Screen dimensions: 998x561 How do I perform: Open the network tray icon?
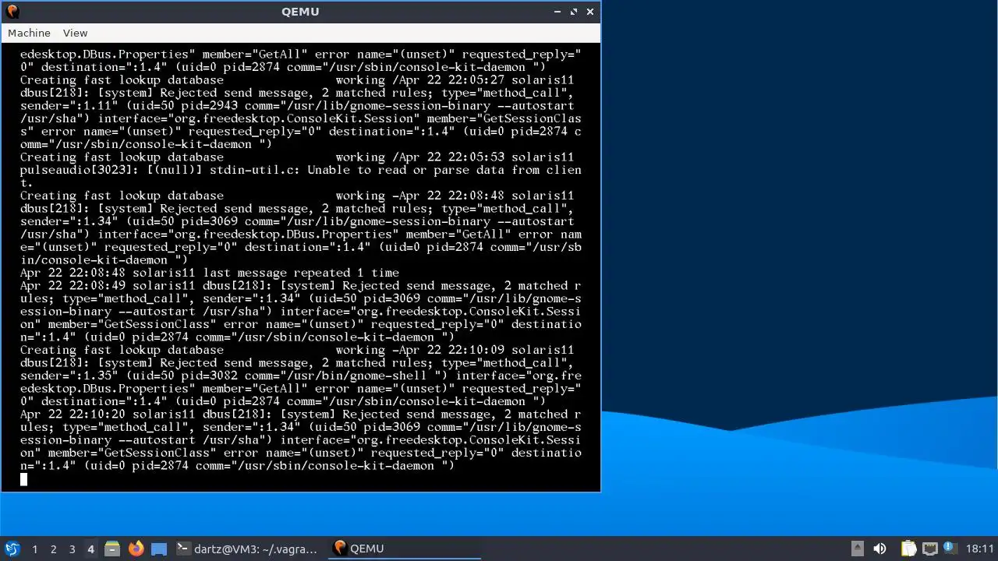click(929, 549)
